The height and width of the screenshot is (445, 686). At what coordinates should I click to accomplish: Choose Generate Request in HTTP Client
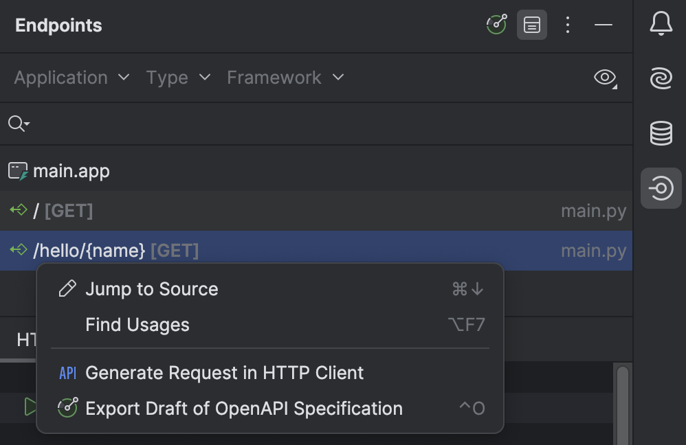pos(224,372)
